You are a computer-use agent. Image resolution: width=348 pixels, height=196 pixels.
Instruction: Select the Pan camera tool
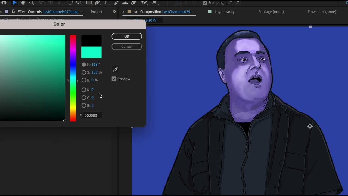click(50, 2)
